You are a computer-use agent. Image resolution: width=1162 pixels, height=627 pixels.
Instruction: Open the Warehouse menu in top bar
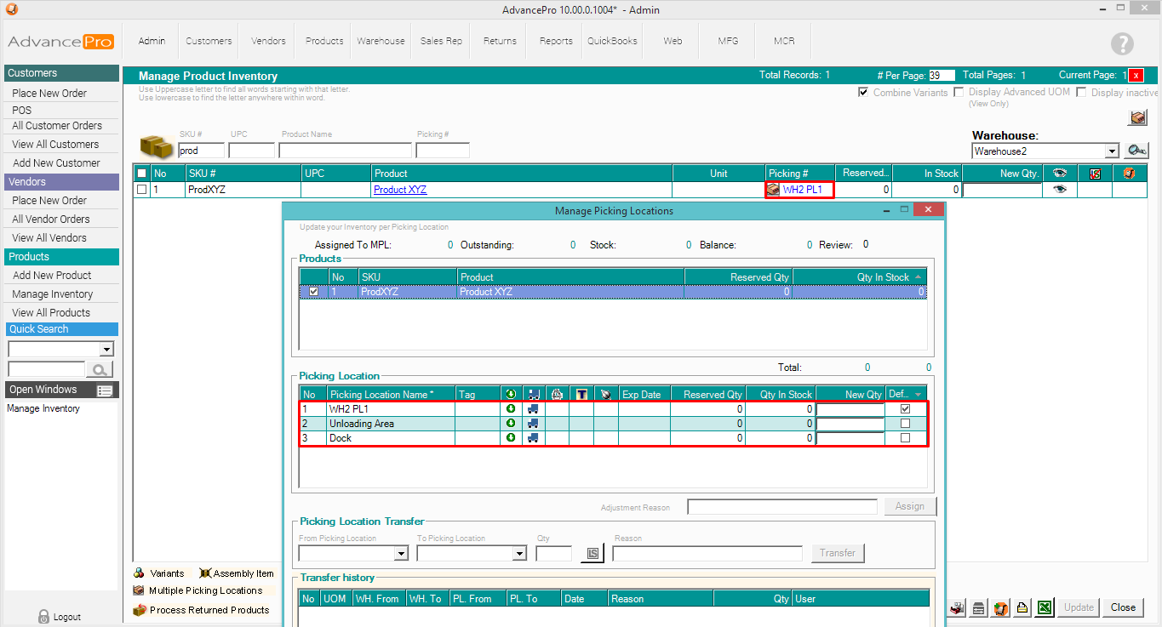[381, 41]
